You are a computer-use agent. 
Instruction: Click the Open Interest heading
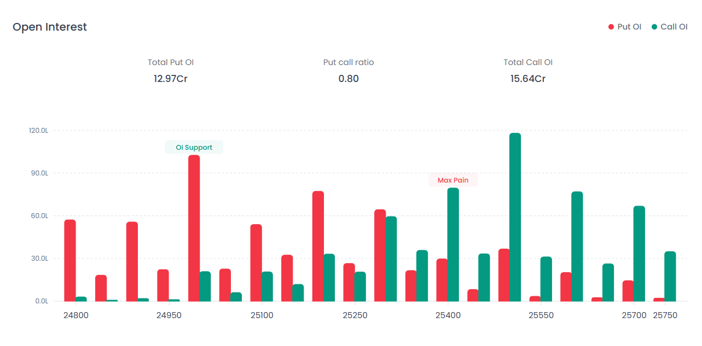click(50, 27)
